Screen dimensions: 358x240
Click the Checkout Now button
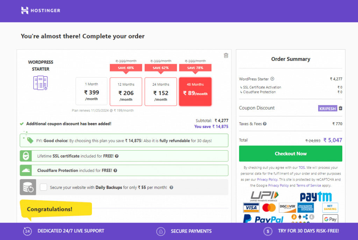pos(291,154)
